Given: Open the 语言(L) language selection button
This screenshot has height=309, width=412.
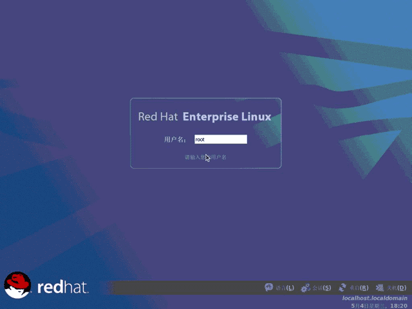Looking at the screenshot, I should 279,288.
